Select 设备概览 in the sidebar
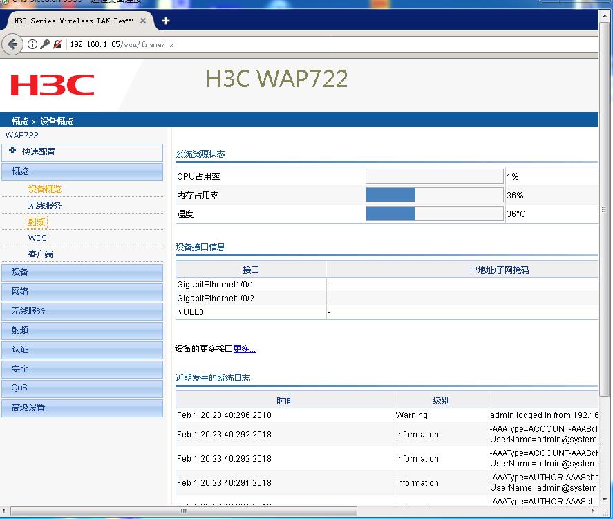This screenshot has height=519, width=613. (x=44, y=189)
